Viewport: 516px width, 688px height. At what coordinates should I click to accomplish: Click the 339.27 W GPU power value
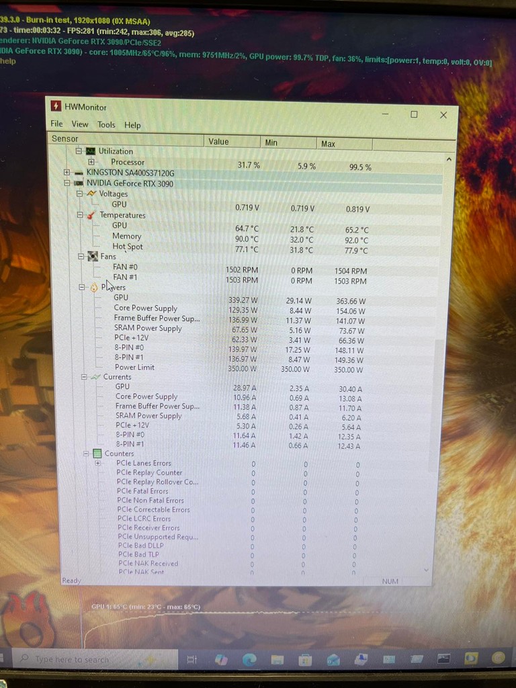[x=243, y=300]
